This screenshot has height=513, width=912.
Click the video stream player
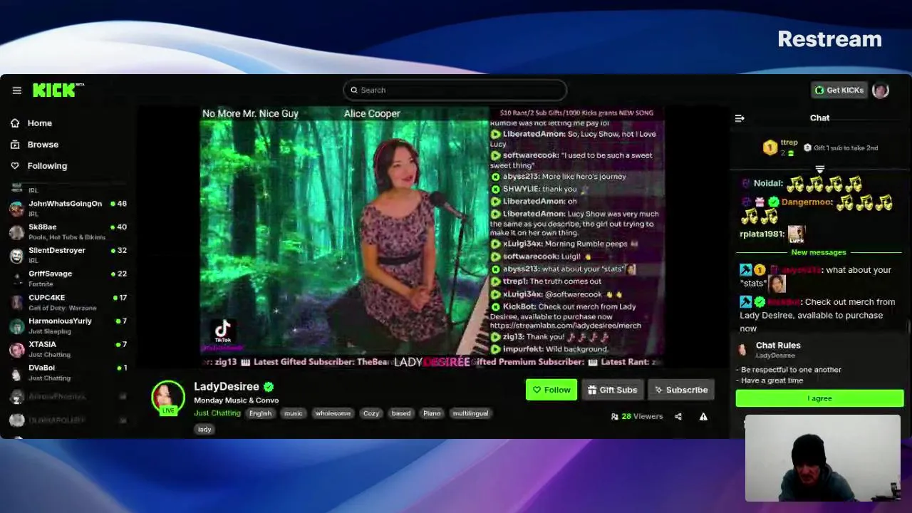432,237
